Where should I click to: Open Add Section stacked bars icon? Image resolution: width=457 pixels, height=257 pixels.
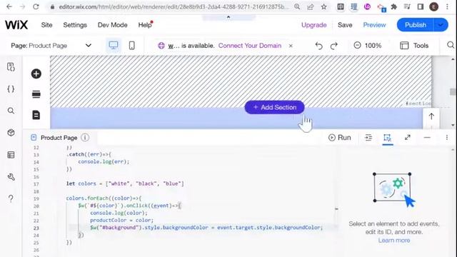pos(36,94)
